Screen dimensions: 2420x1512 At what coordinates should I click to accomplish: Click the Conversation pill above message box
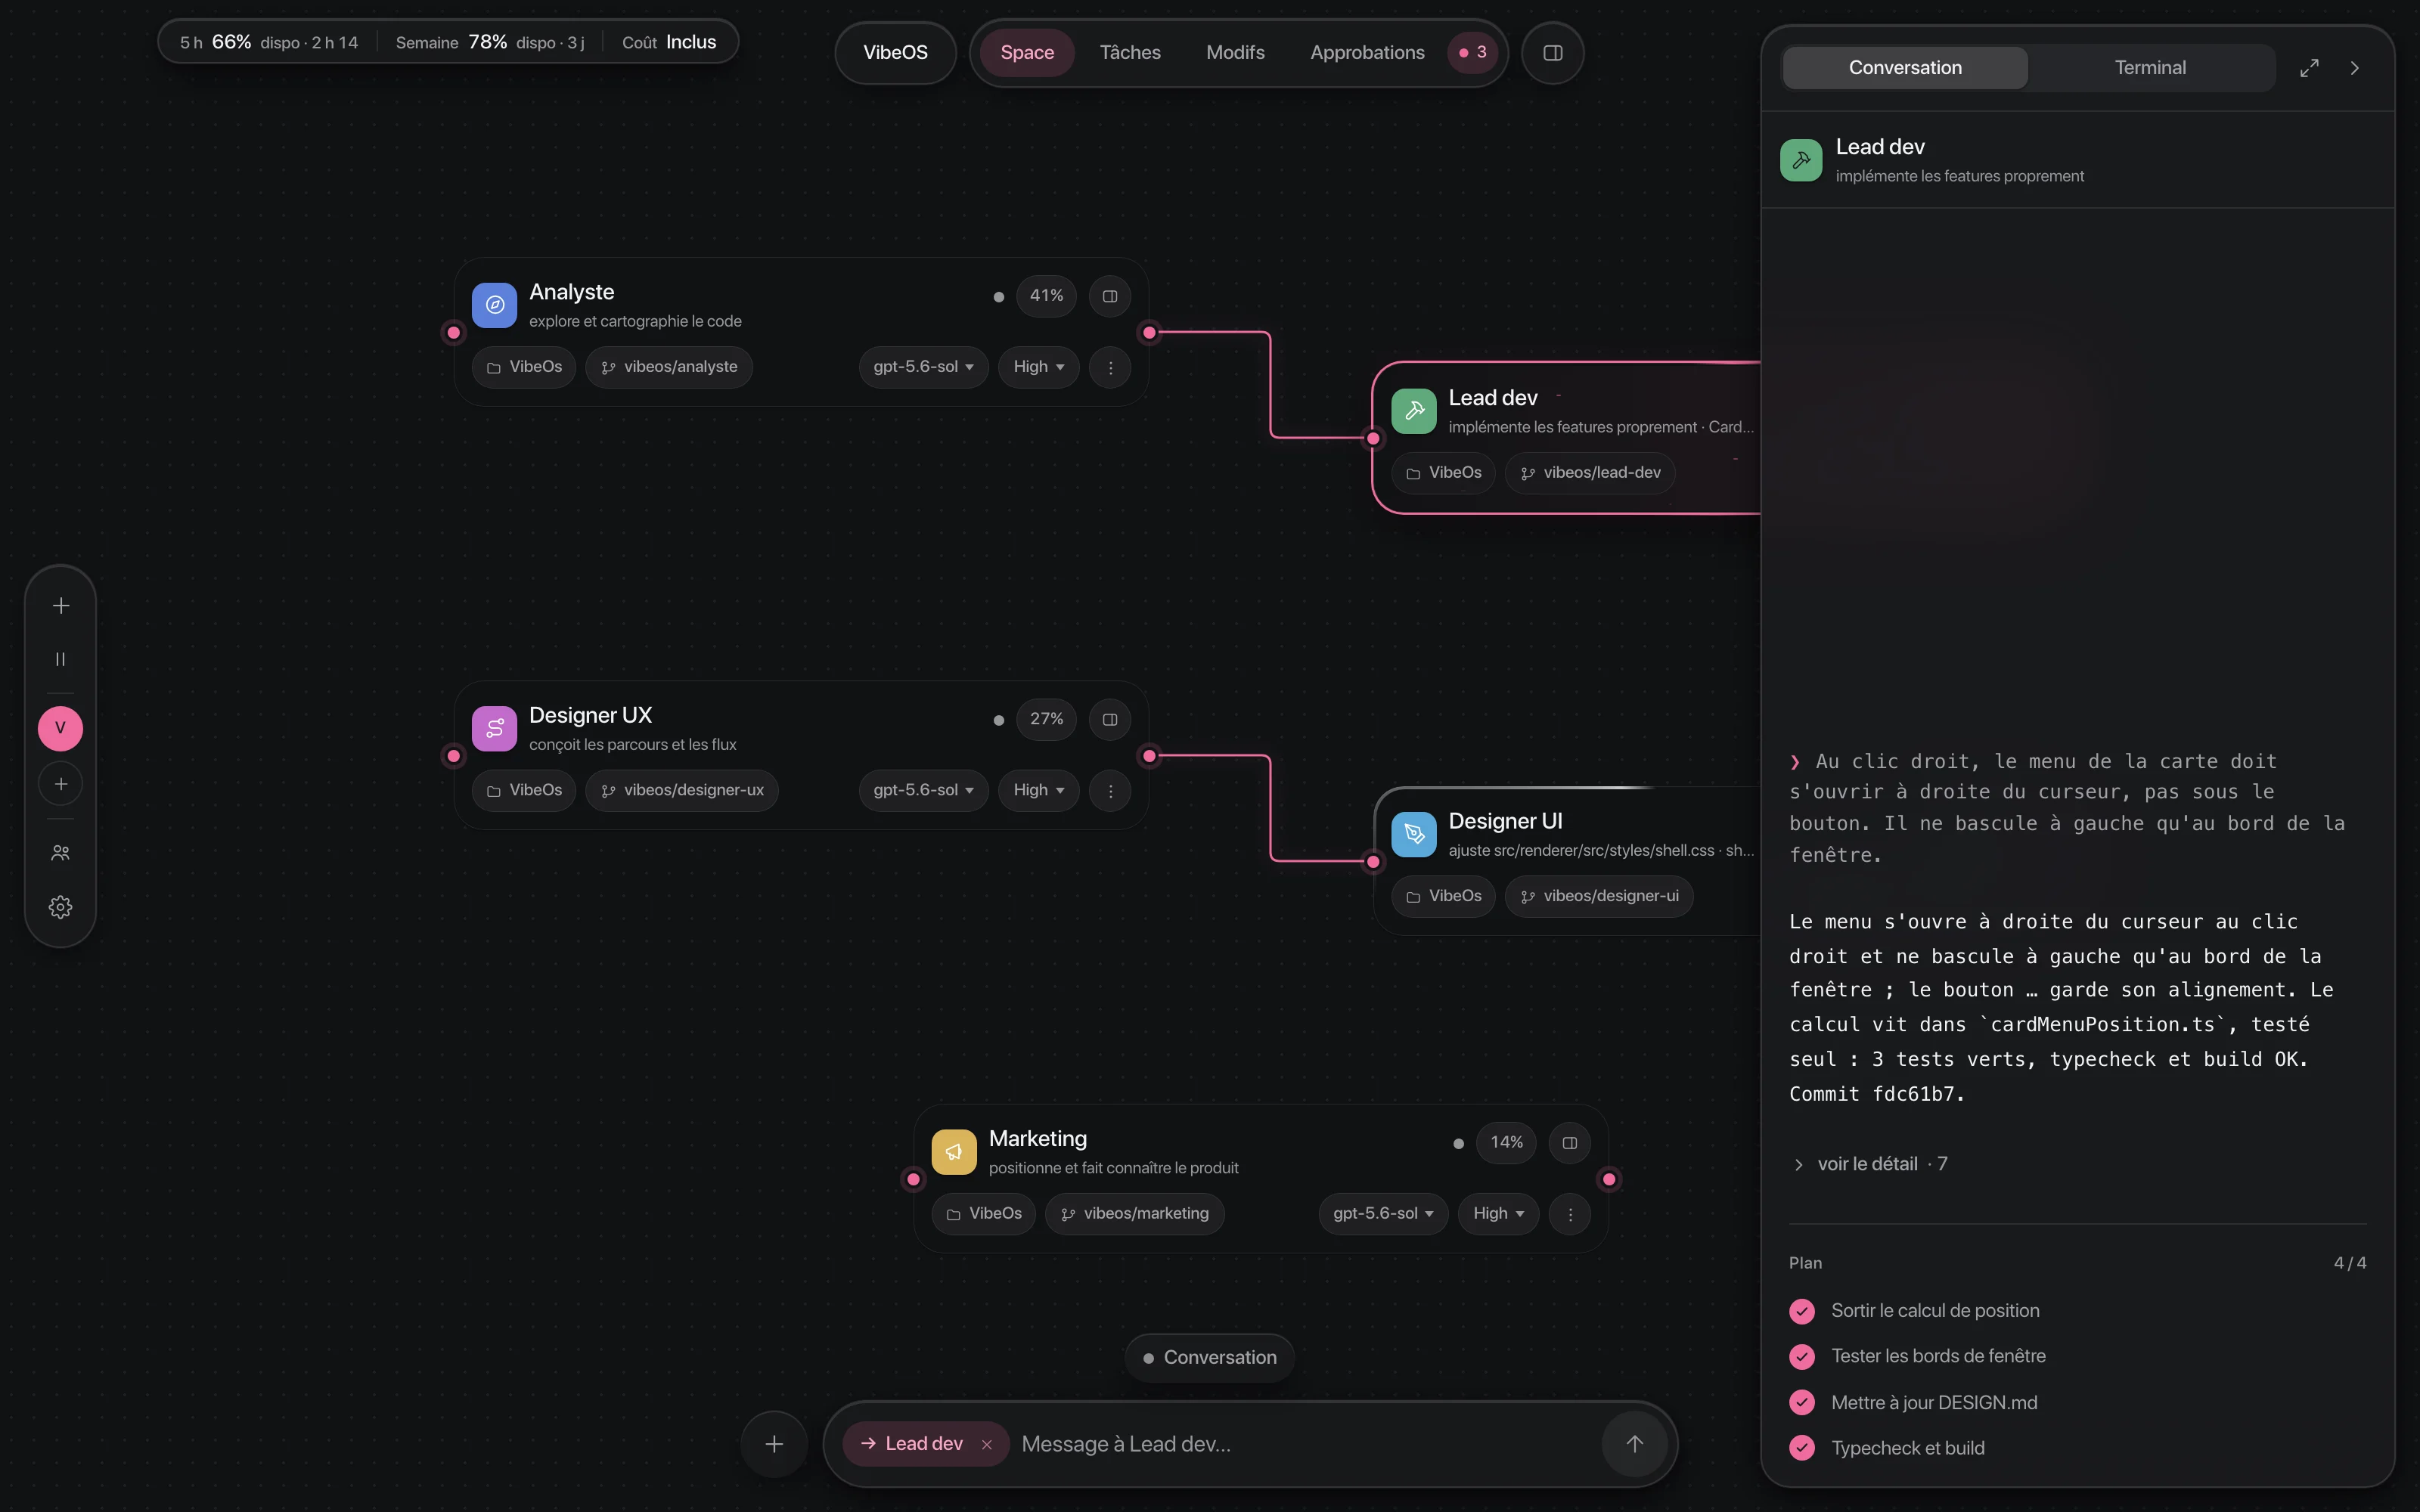(1210, 1358)
